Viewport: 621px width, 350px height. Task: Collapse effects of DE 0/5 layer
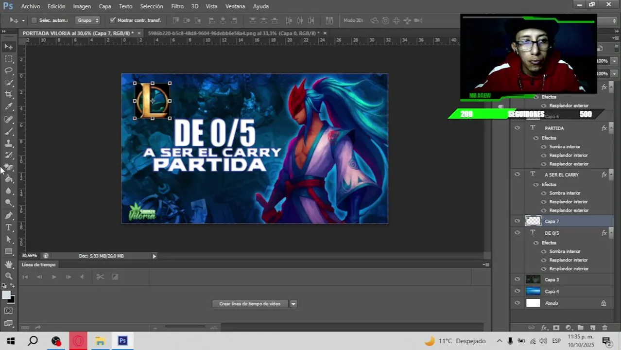[x=611, y=233]
